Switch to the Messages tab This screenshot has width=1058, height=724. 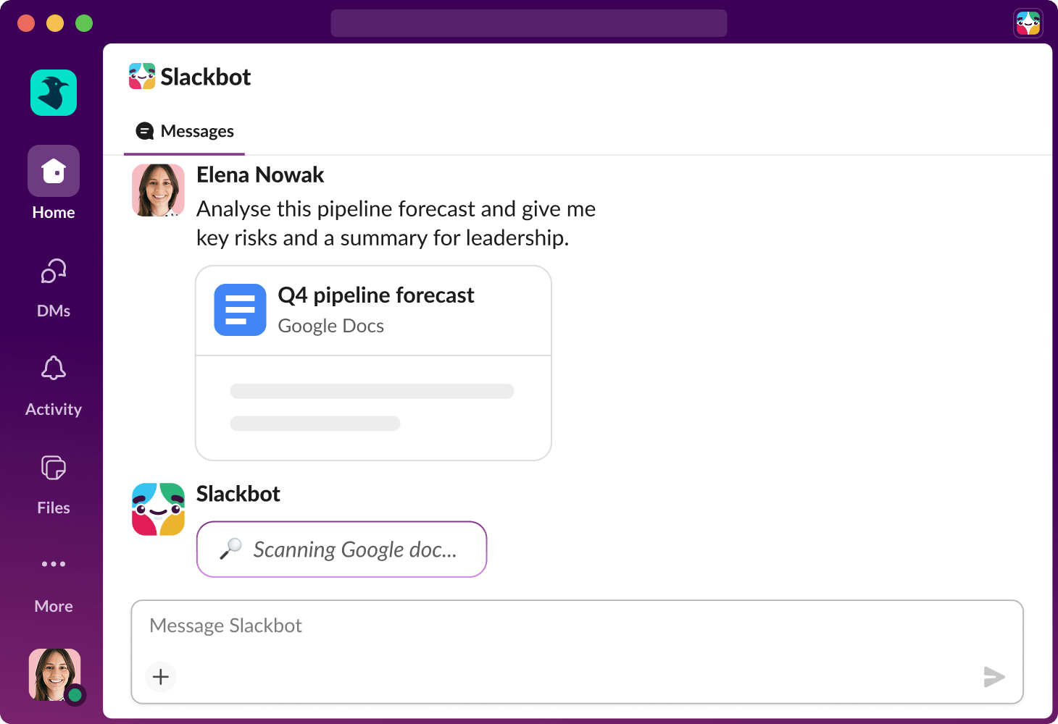(184, 131)
